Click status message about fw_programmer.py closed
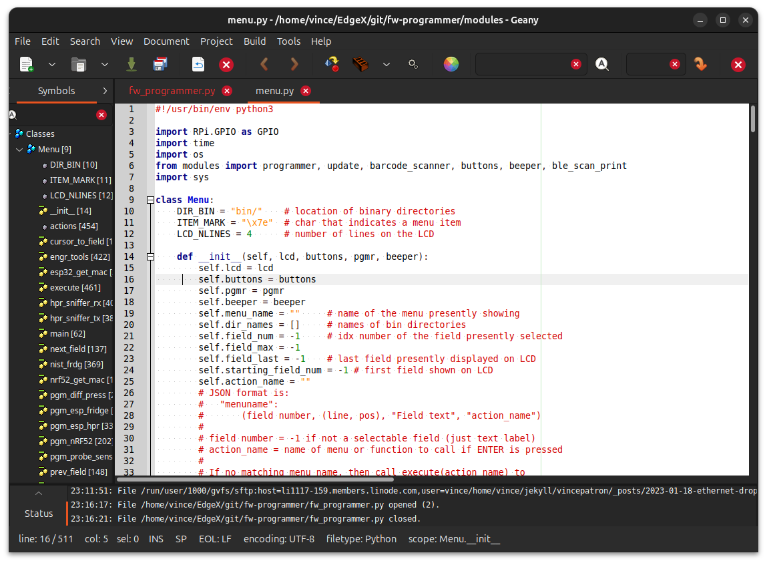 tap(246, 518)
